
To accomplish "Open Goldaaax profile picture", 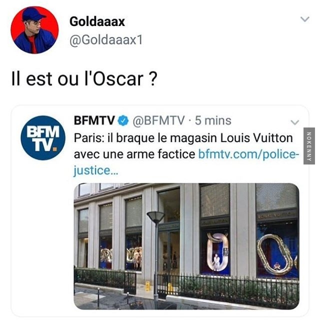I will point(34,30).
